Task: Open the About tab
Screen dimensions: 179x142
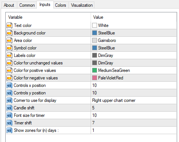Action: coord(9,5)
